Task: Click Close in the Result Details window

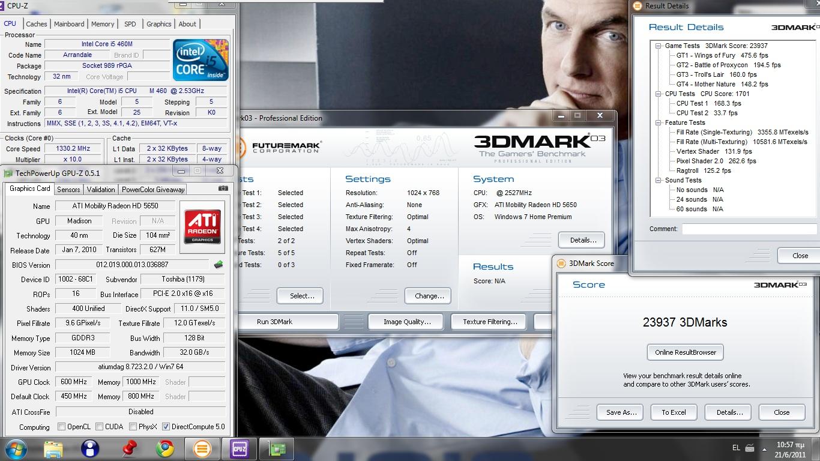Action: tap(800, 256)
